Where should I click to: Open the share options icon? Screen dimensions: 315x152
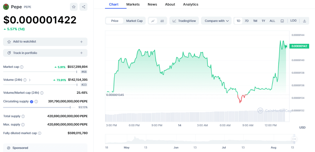(x=83, y=7)
